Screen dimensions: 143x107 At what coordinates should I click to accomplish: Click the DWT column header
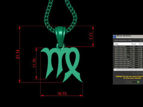pyautogui.click(x=141, y=44)
